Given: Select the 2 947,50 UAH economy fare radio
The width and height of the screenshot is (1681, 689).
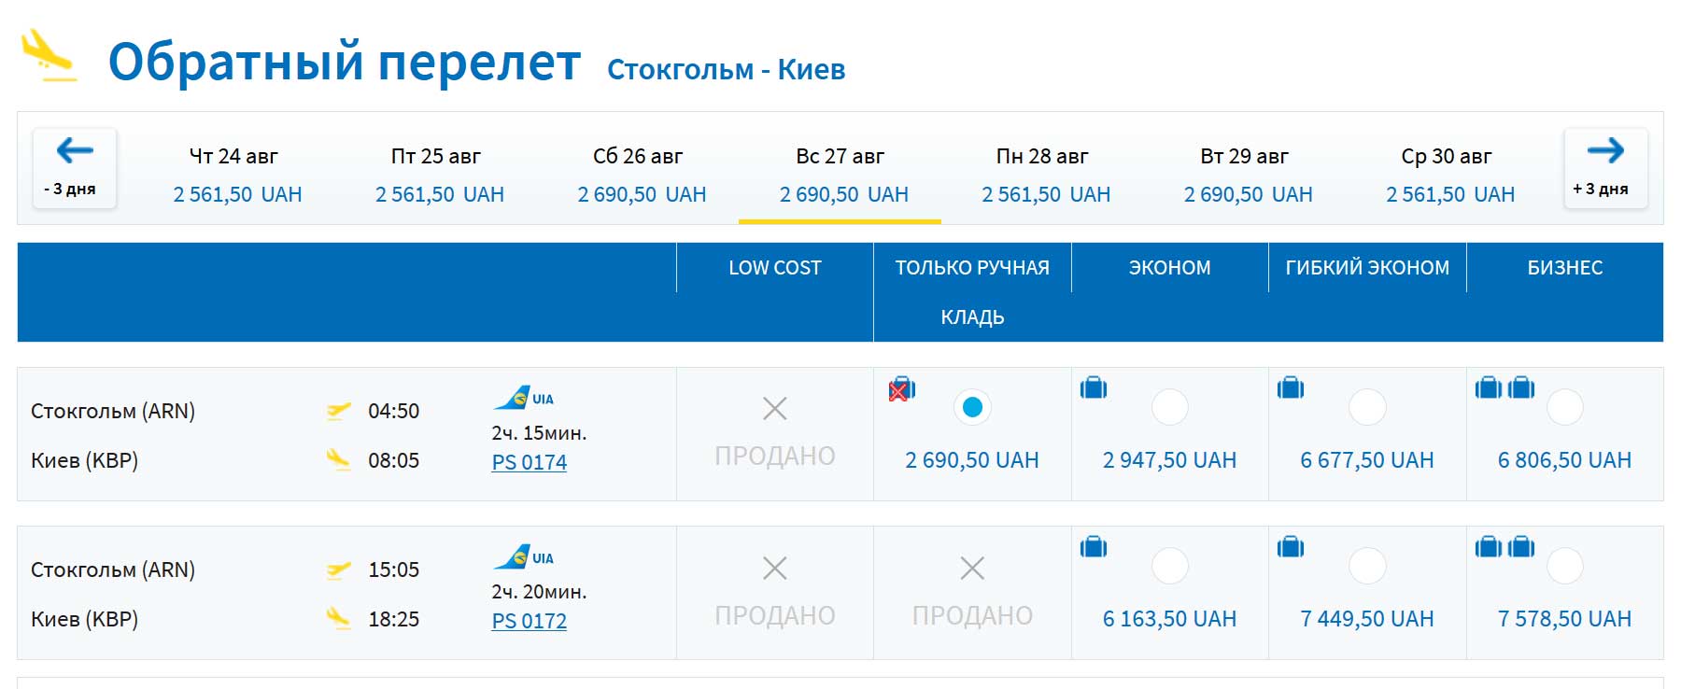Looking at the screenshot, I should click(x=1169, y=407).
